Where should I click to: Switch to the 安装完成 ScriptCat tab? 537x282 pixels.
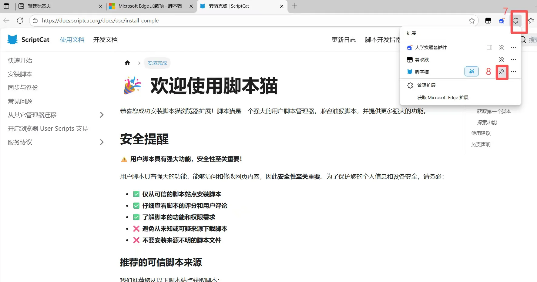tap(230, 6)
